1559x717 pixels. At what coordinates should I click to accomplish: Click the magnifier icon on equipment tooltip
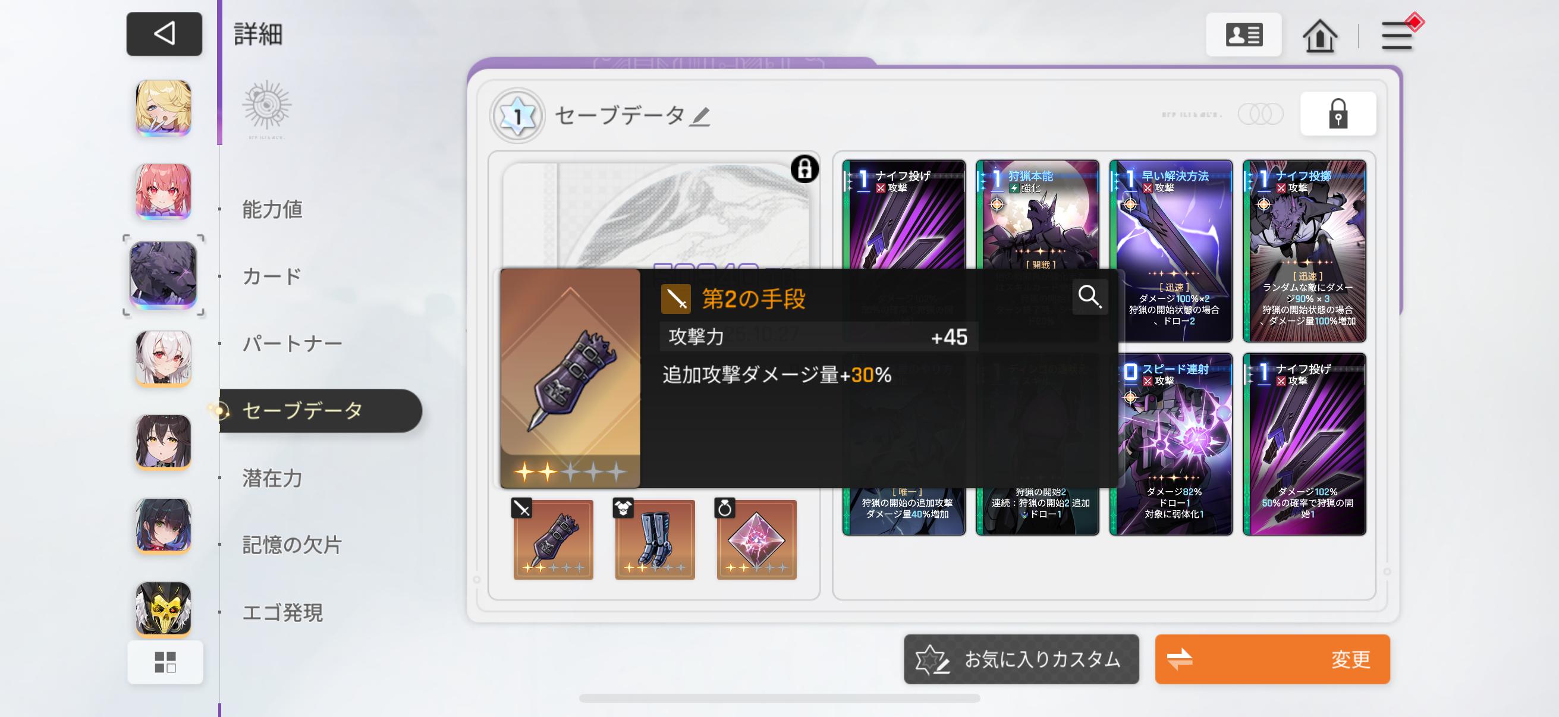(1090, 297)
